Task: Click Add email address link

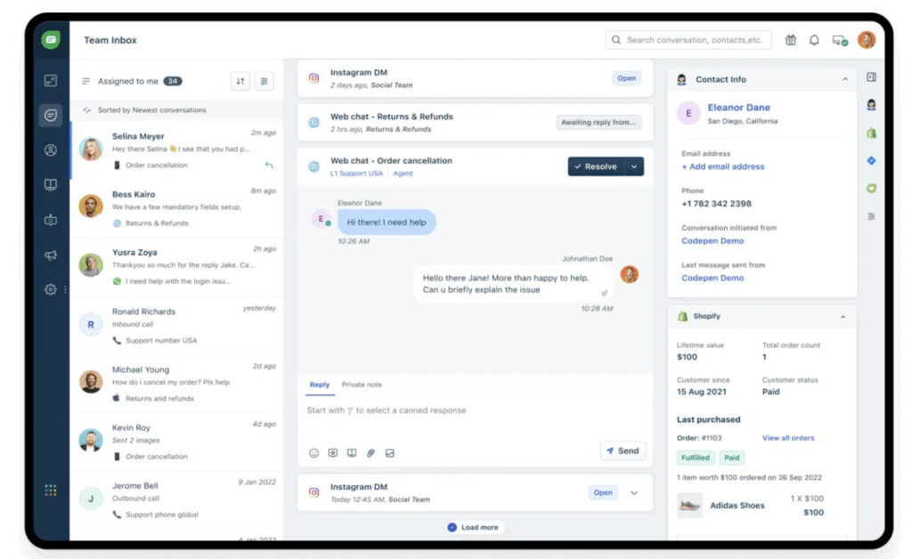Action: (723, 166)
